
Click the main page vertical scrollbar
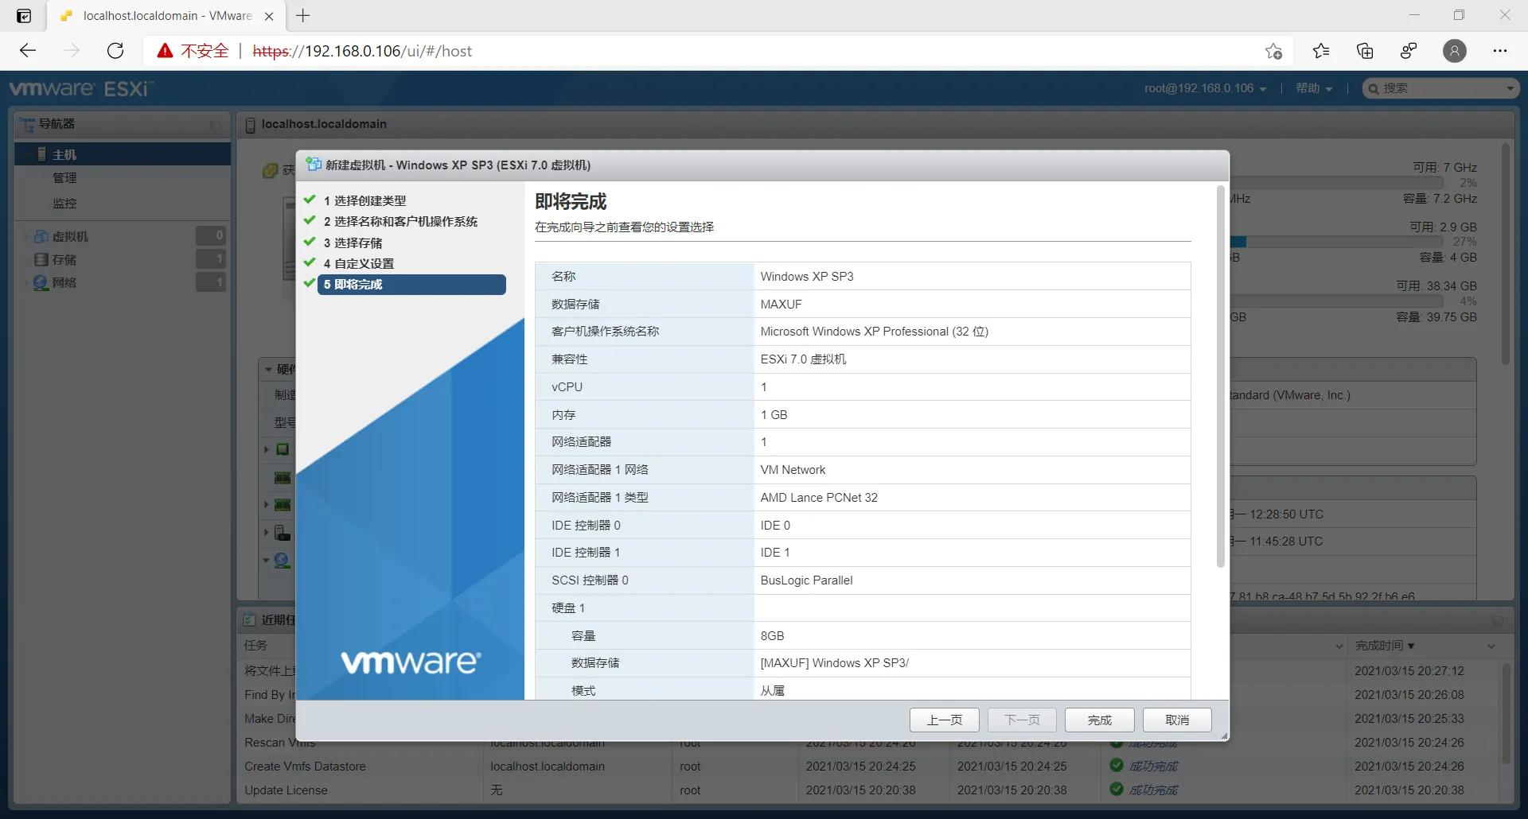tap(1505, 254)
